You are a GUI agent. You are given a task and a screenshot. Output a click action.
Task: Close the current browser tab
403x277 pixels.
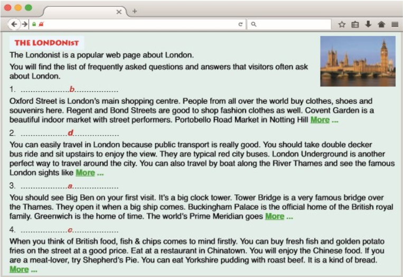(119, 12)
